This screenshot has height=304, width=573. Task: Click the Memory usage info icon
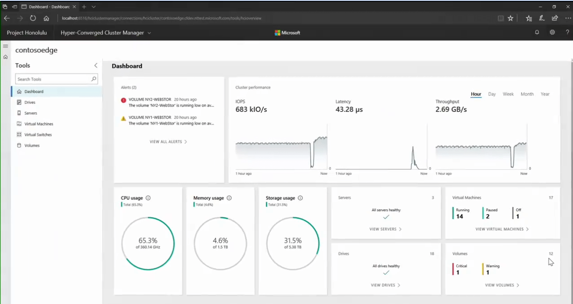229,198
